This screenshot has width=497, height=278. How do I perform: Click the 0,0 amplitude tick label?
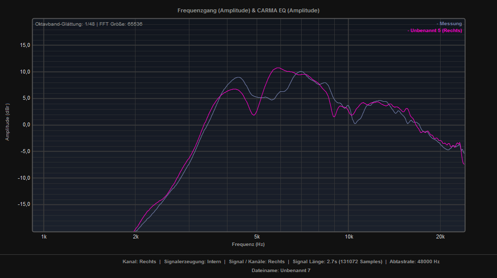point(26,125)
